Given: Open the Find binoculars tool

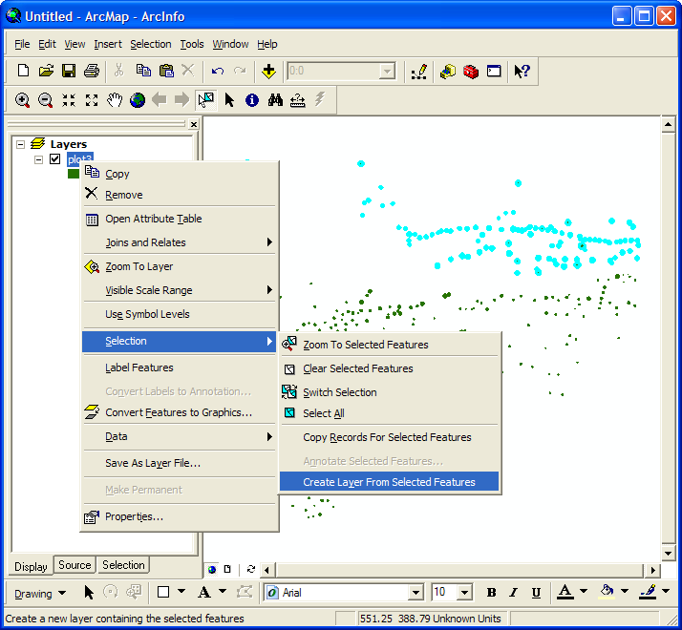Looking at the screenshot, I should (275, 100).
